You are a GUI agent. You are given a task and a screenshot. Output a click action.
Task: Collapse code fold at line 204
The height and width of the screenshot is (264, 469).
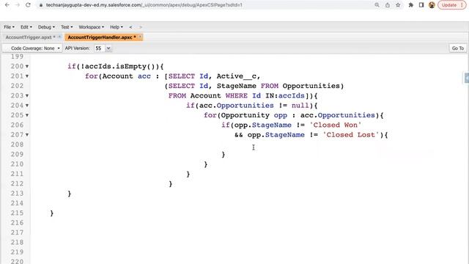tap(27, 106)
